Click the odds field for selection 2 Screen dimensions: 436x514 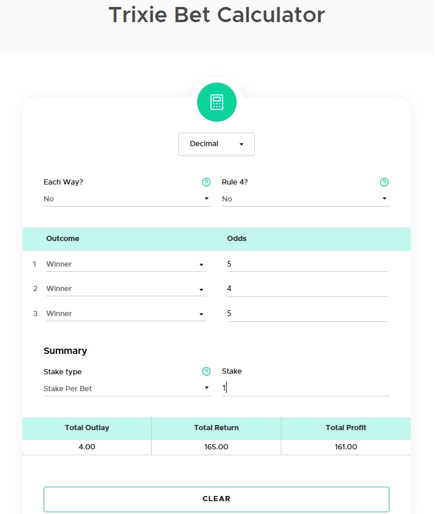click(x=306, y=289)
